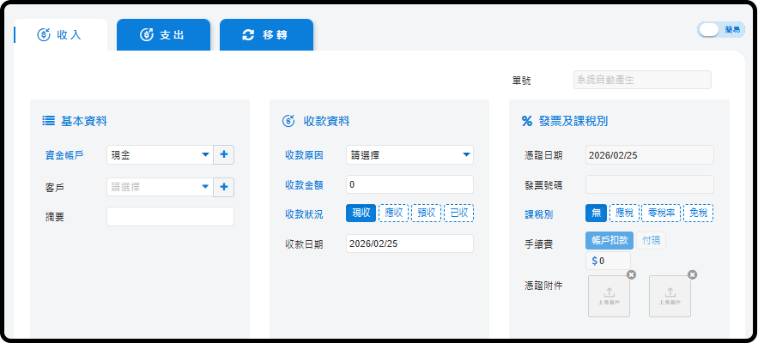Click the 收款資料 coin icon
Image resolution: width=758 pixels, height=343 pixels.
[x=288, y=121]
